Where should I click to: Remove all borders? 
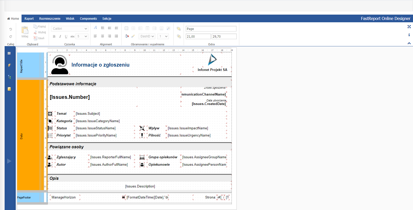133,28
